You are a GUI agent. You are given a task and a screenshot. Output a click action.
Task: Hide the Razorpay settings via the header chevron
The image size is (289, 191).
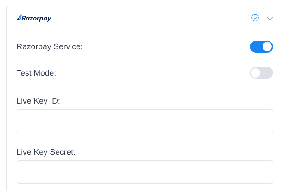tap(270, 19)
